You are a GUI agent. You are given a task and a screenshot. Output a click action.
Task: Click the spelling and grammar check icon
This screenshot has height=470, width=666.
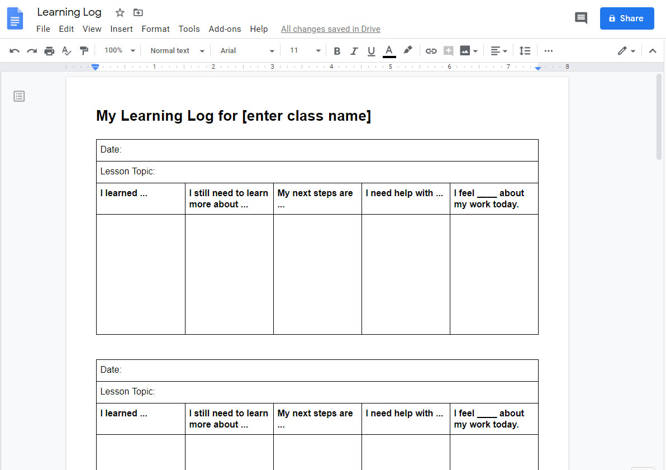[66, 50]
